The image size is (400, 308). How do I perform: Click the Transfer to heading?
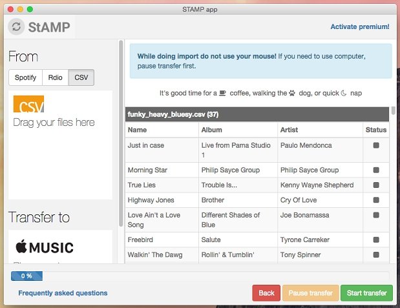39,217
